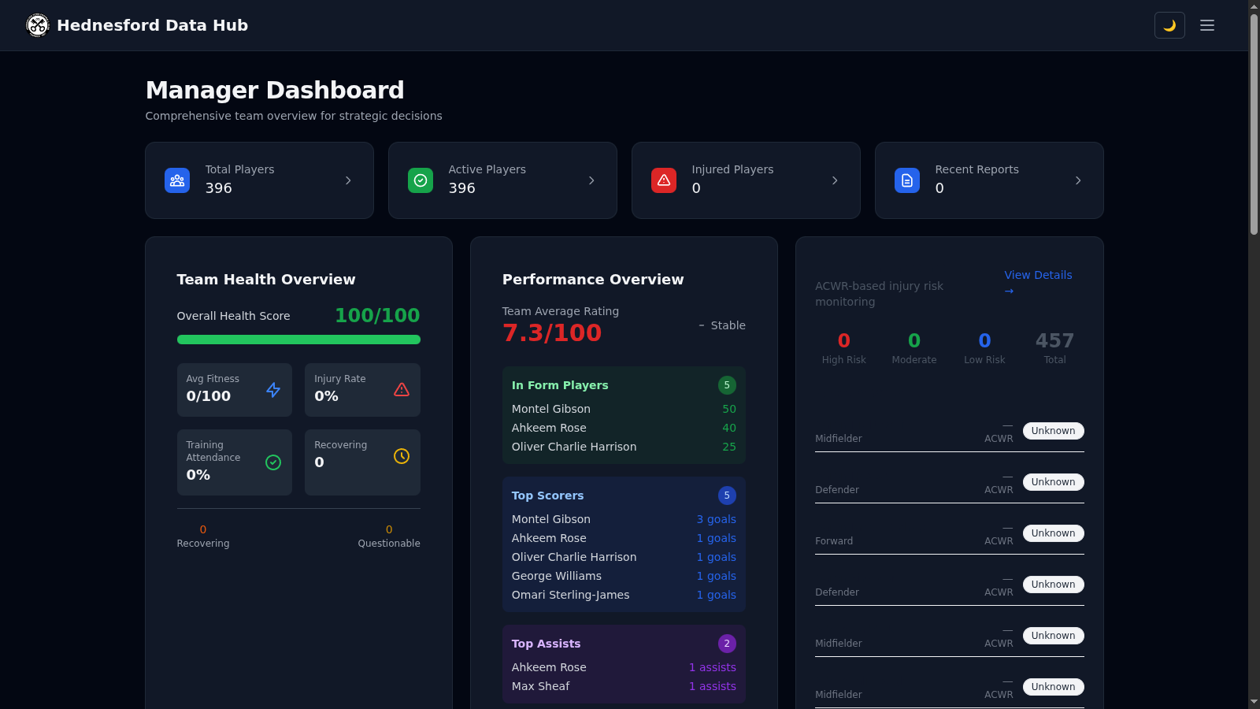The height and width of the screenshot is (709, 1260).
Task: Select Ahkeem Rose in In Form Players
Action: (x=549, y=428)
